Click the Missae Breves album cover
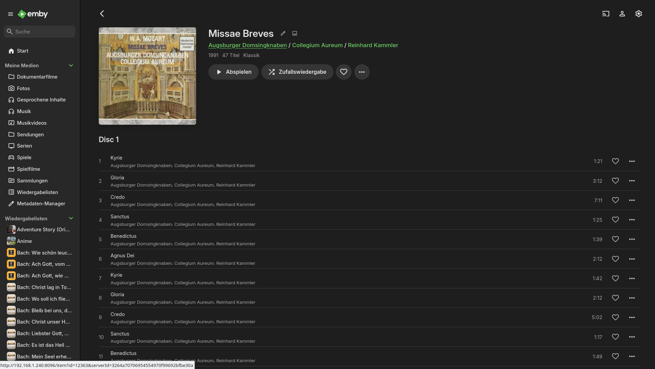Screen dimensions: 655x369 pos(147,76)
